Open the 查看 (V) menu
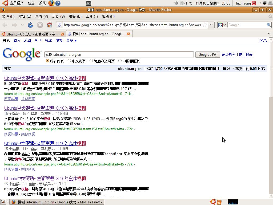 point(41,16)
